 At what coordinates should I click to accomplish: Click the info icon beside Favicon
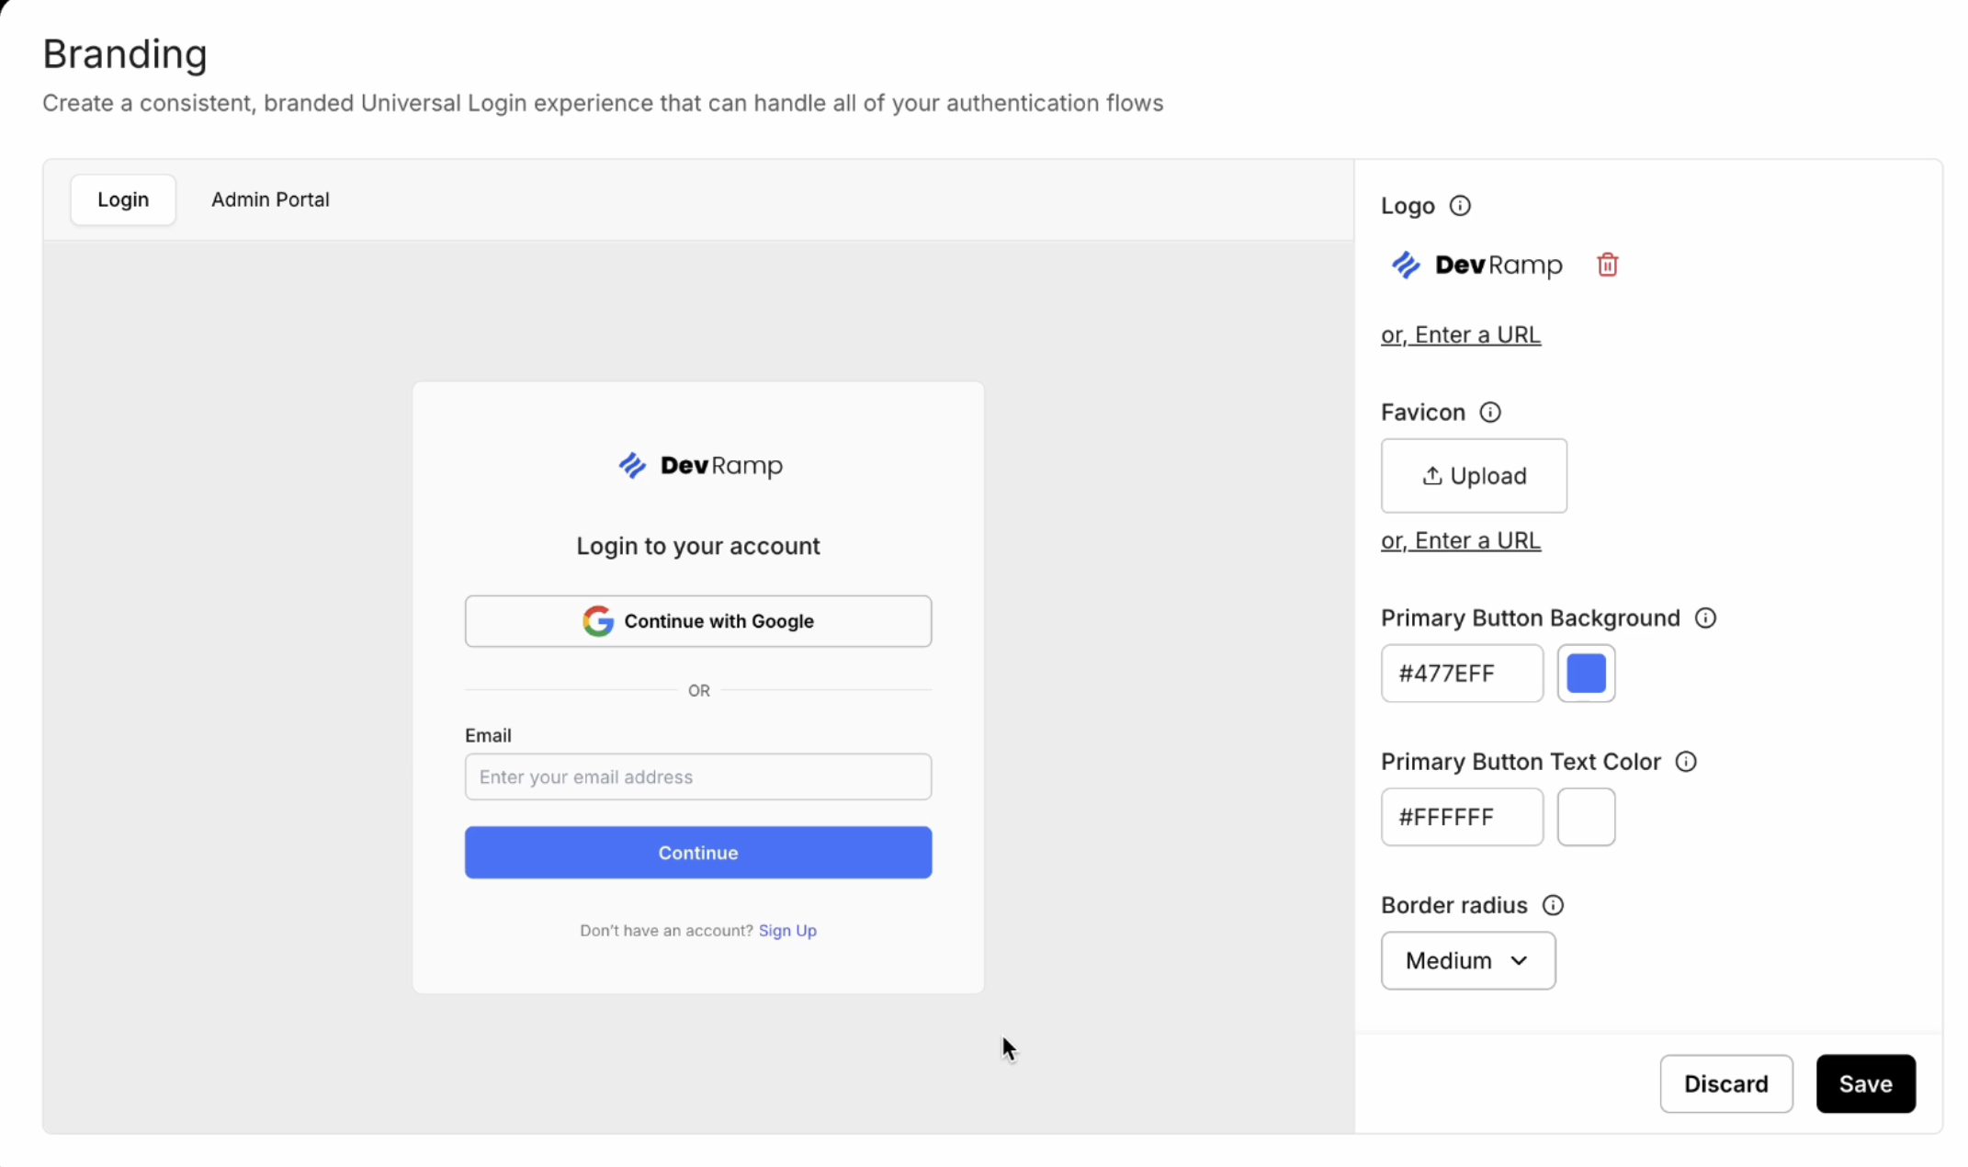point(1490,412)
